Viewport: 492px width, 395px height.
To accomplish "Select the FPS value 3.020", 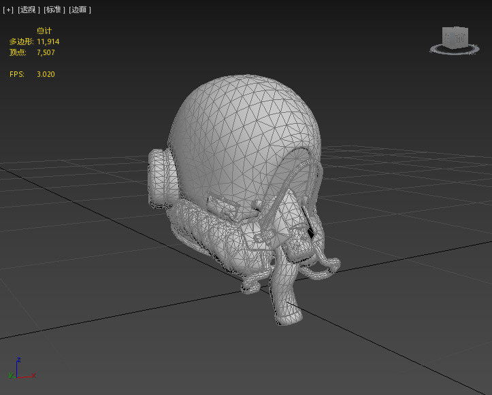I will tap(46, 74).
